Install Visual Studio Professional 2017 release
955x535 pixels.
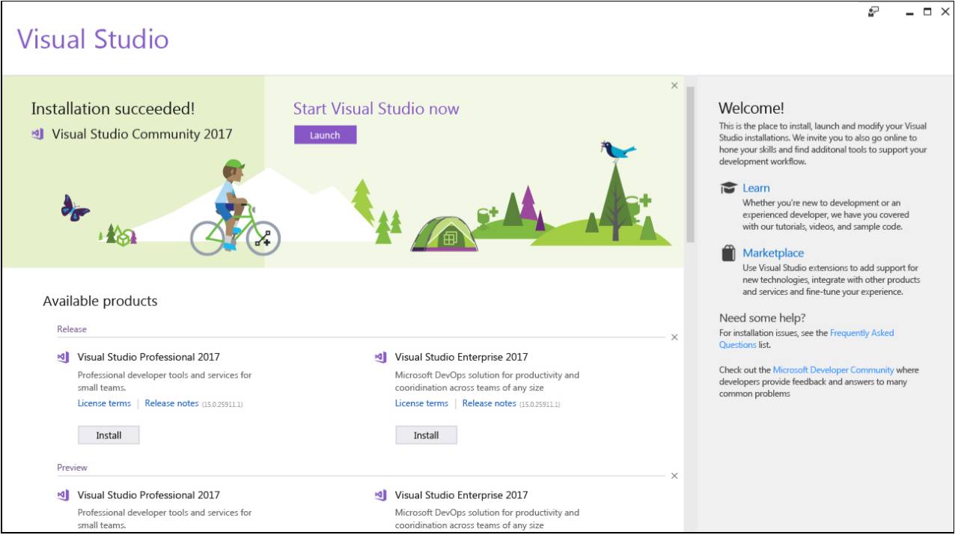[109, 435]
